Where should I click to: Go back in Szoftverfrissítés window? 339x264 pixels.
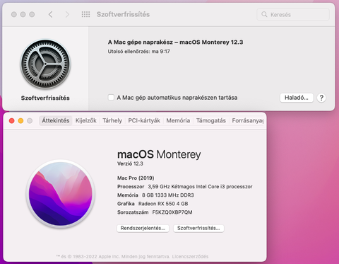[50, 14]
